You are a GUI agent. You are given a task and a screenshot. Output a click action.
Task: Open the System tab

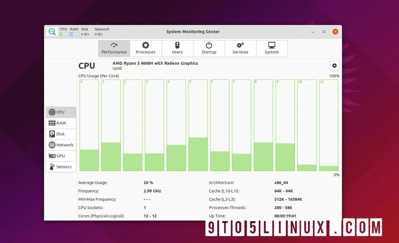click(x=272, y=48)
